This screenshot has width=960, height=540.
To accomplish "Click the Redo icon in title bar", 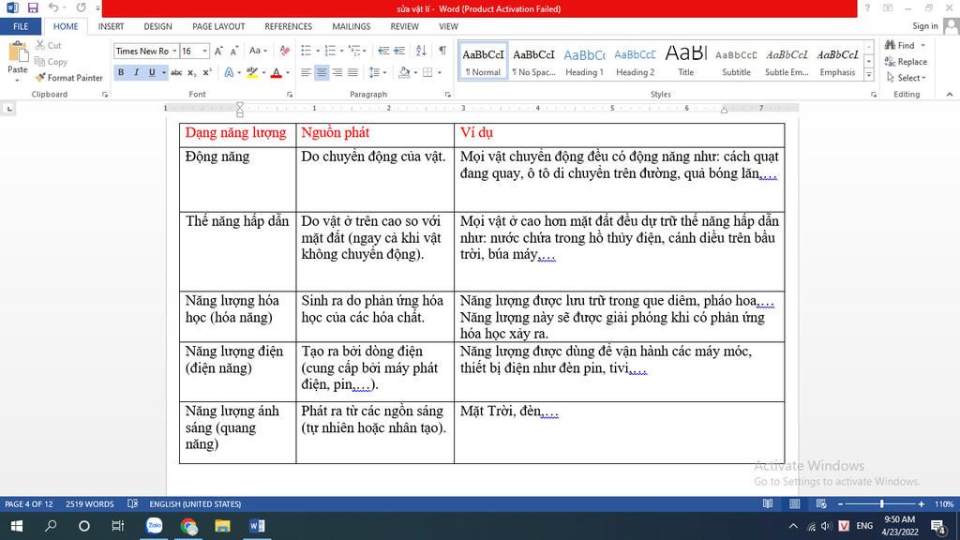I will coord(81,7).
